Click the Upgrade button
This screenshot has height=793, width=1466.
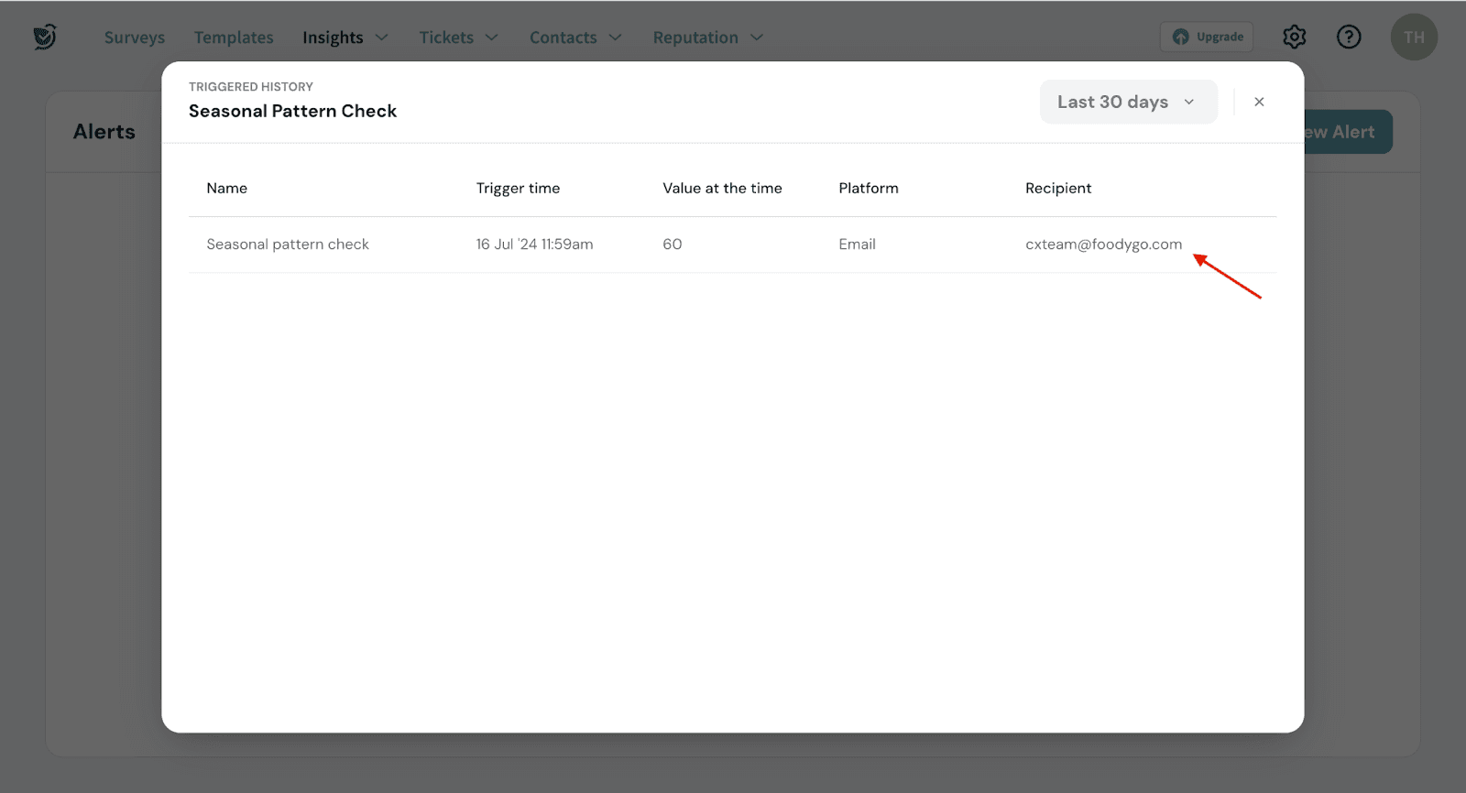point(1207,37)
